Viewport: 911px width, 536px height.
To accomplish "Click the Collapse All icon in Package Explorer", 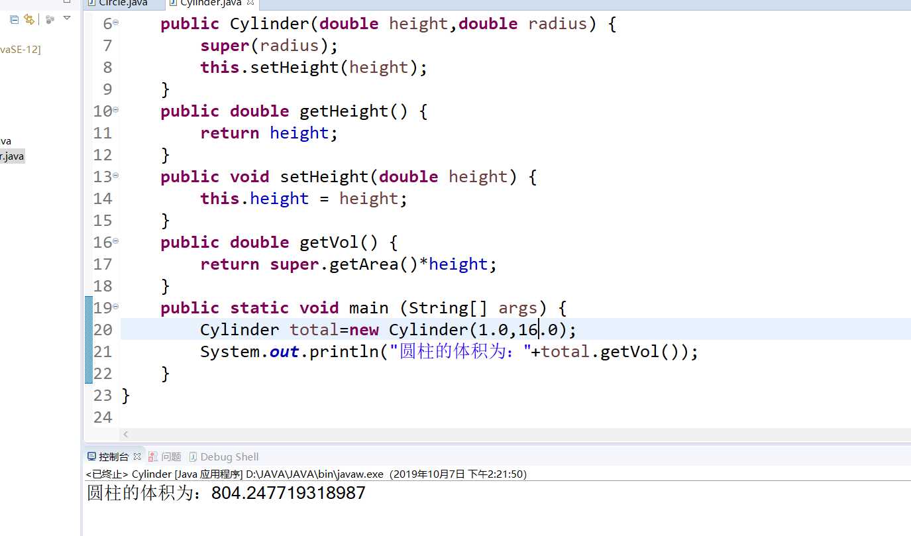I will click(x=14, y=19).
